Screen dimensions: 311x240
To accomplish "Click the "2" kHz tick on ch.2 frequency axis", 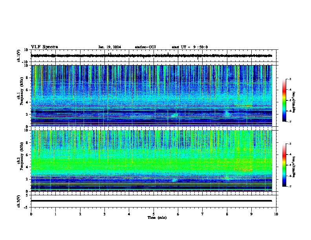I will 27,179.
